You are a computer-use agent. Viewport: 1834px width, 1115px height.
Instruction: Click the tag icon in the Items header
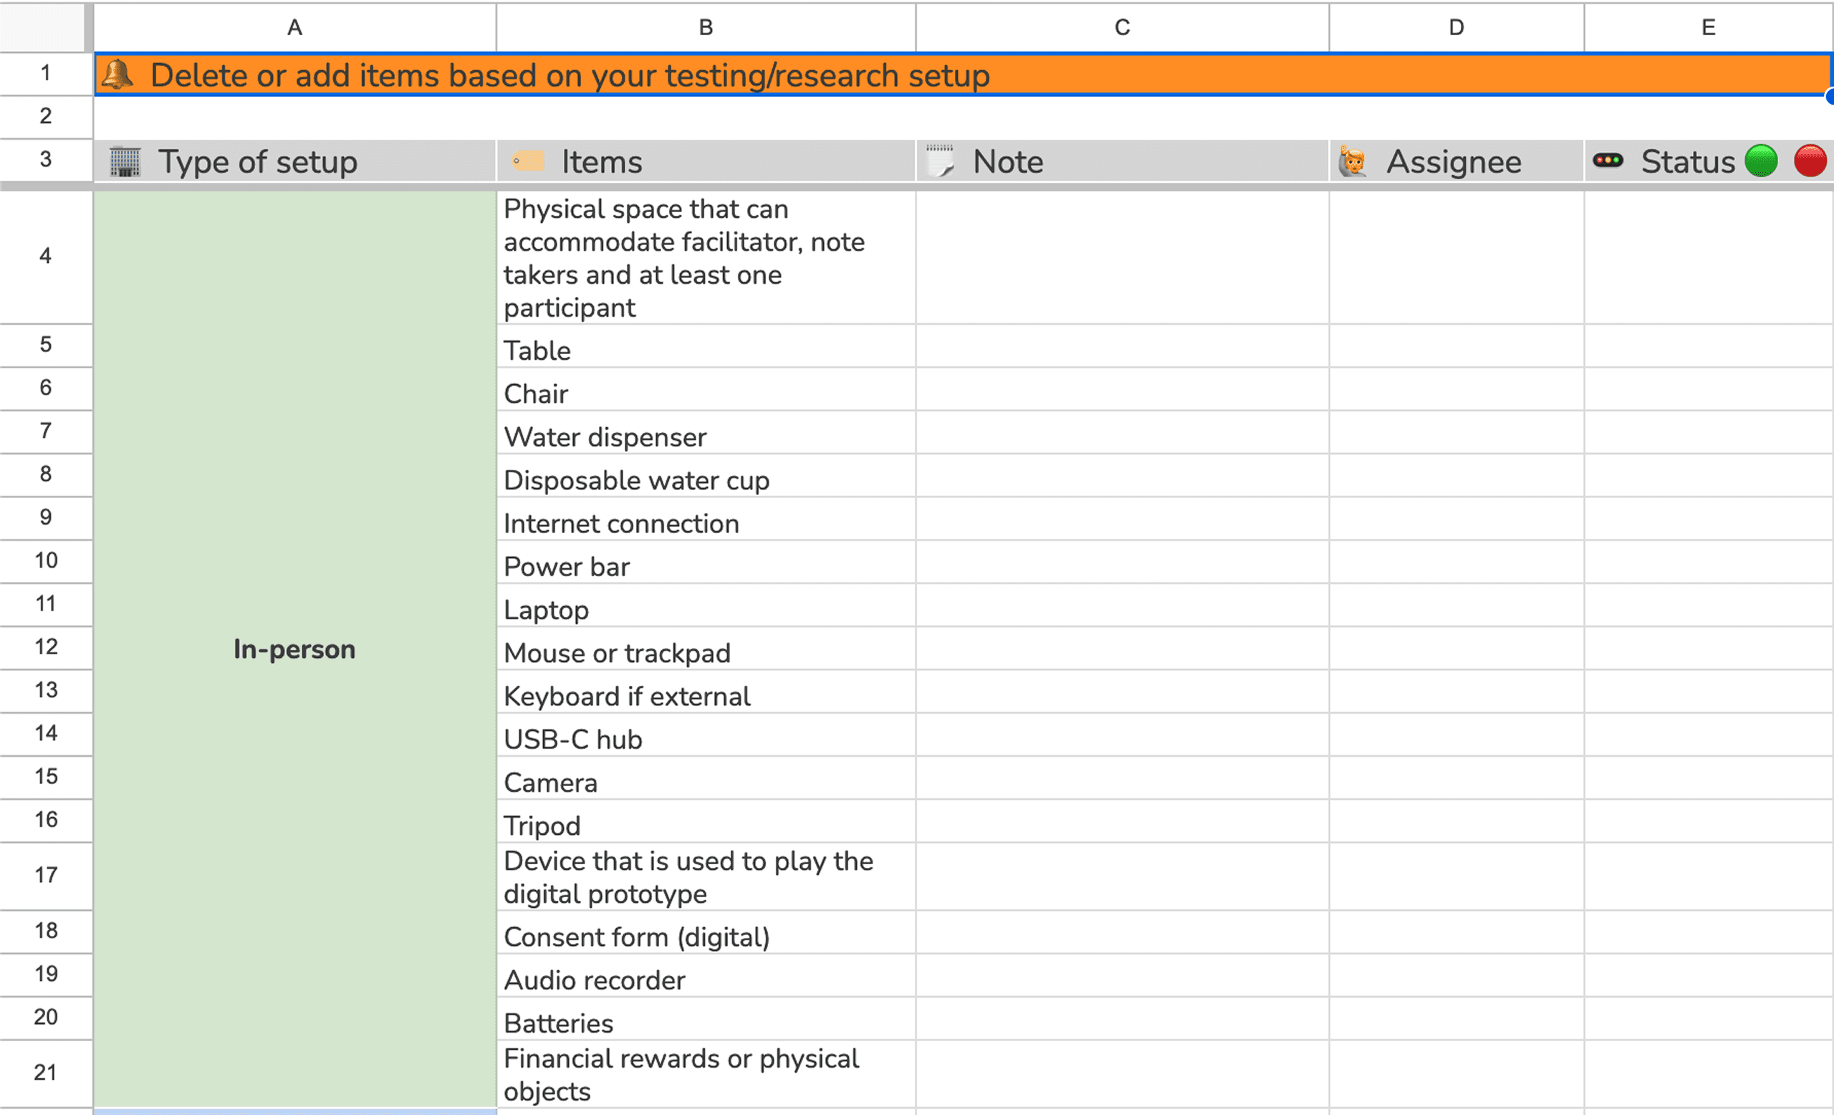529,161
